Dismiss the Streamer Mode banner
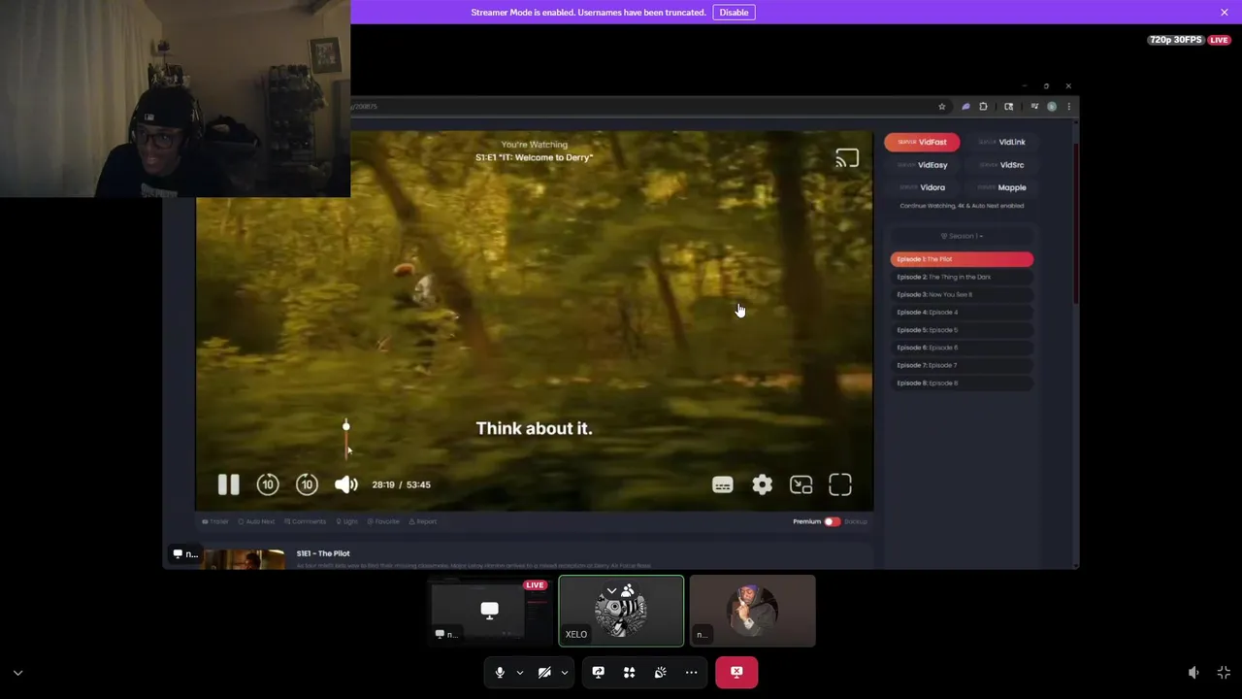Image resolution: width=1242 pixels, height=699 pixels. click(x=1225, y=12)
